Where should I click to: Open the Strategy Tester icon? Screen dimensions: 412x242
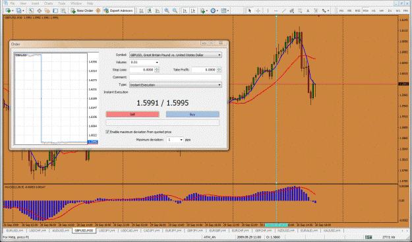63,11
